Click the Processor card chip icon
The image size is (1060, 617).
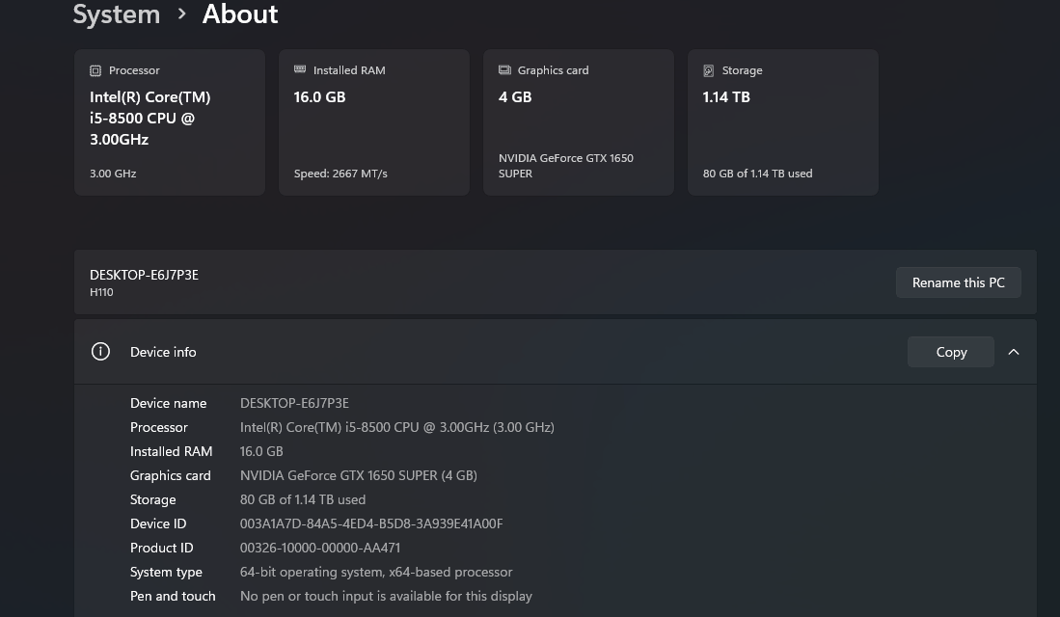point(95,70)
